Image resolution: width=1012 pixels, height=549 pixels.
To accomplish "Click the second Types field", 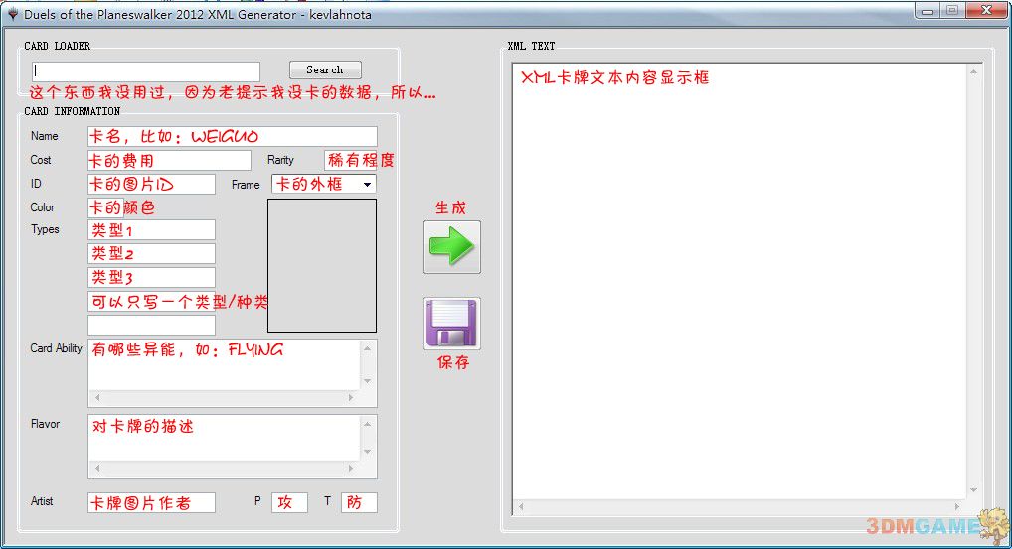I will 152,253.
